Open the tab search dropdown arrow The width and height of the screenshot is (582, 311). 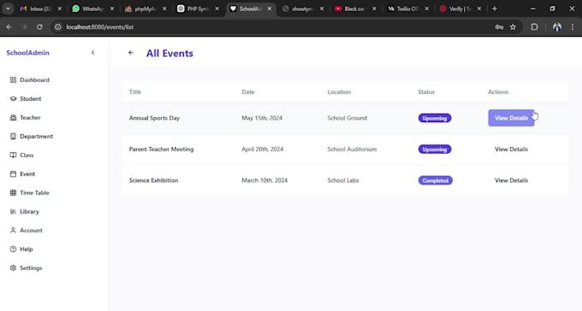8,9
